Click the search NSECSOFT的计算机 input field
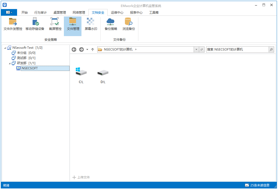The height and width of the screenshot is (190, 278). (x=237, y=49)
